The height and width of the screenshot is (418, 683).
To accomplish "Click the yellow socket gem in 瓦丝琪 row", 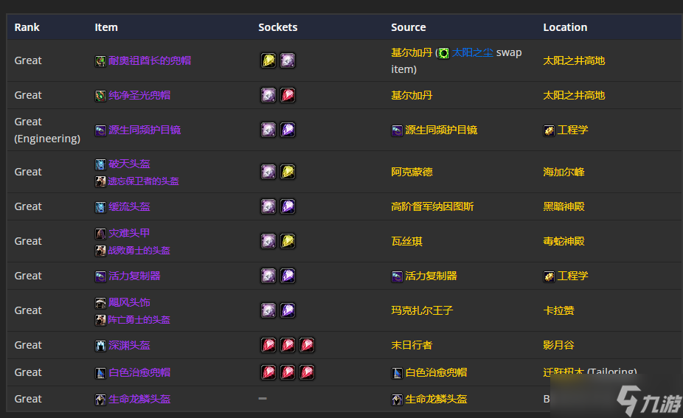I will click(x=288, y=241).
